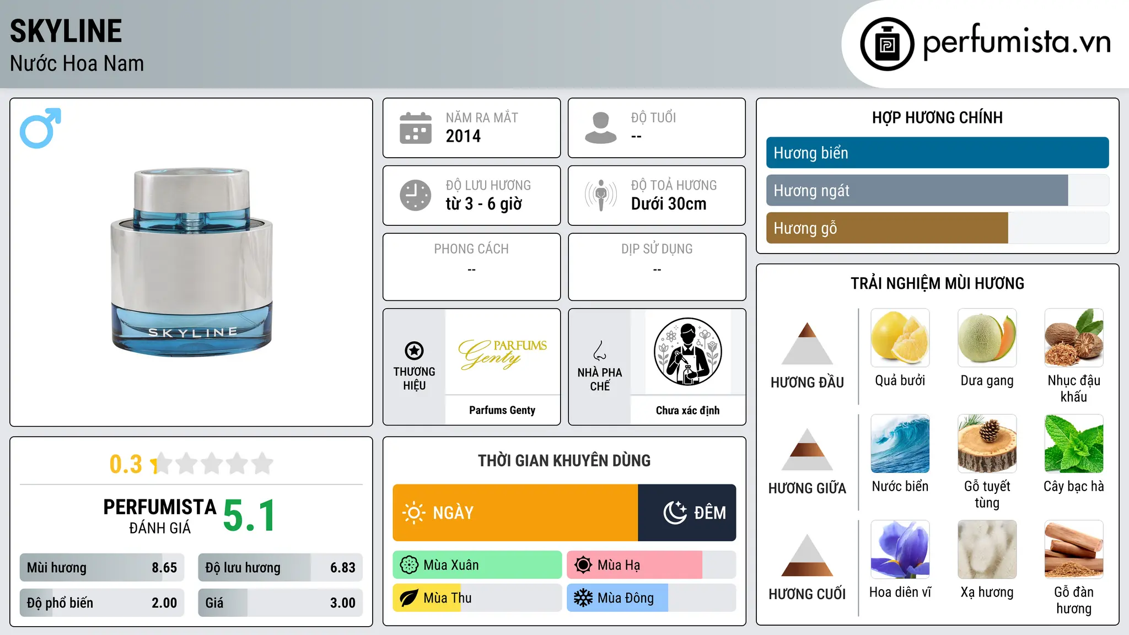Click the HƯƠNG ĐẦU label
The width and height of the screenshot is (1129, 635).
[x=807, y=383]
